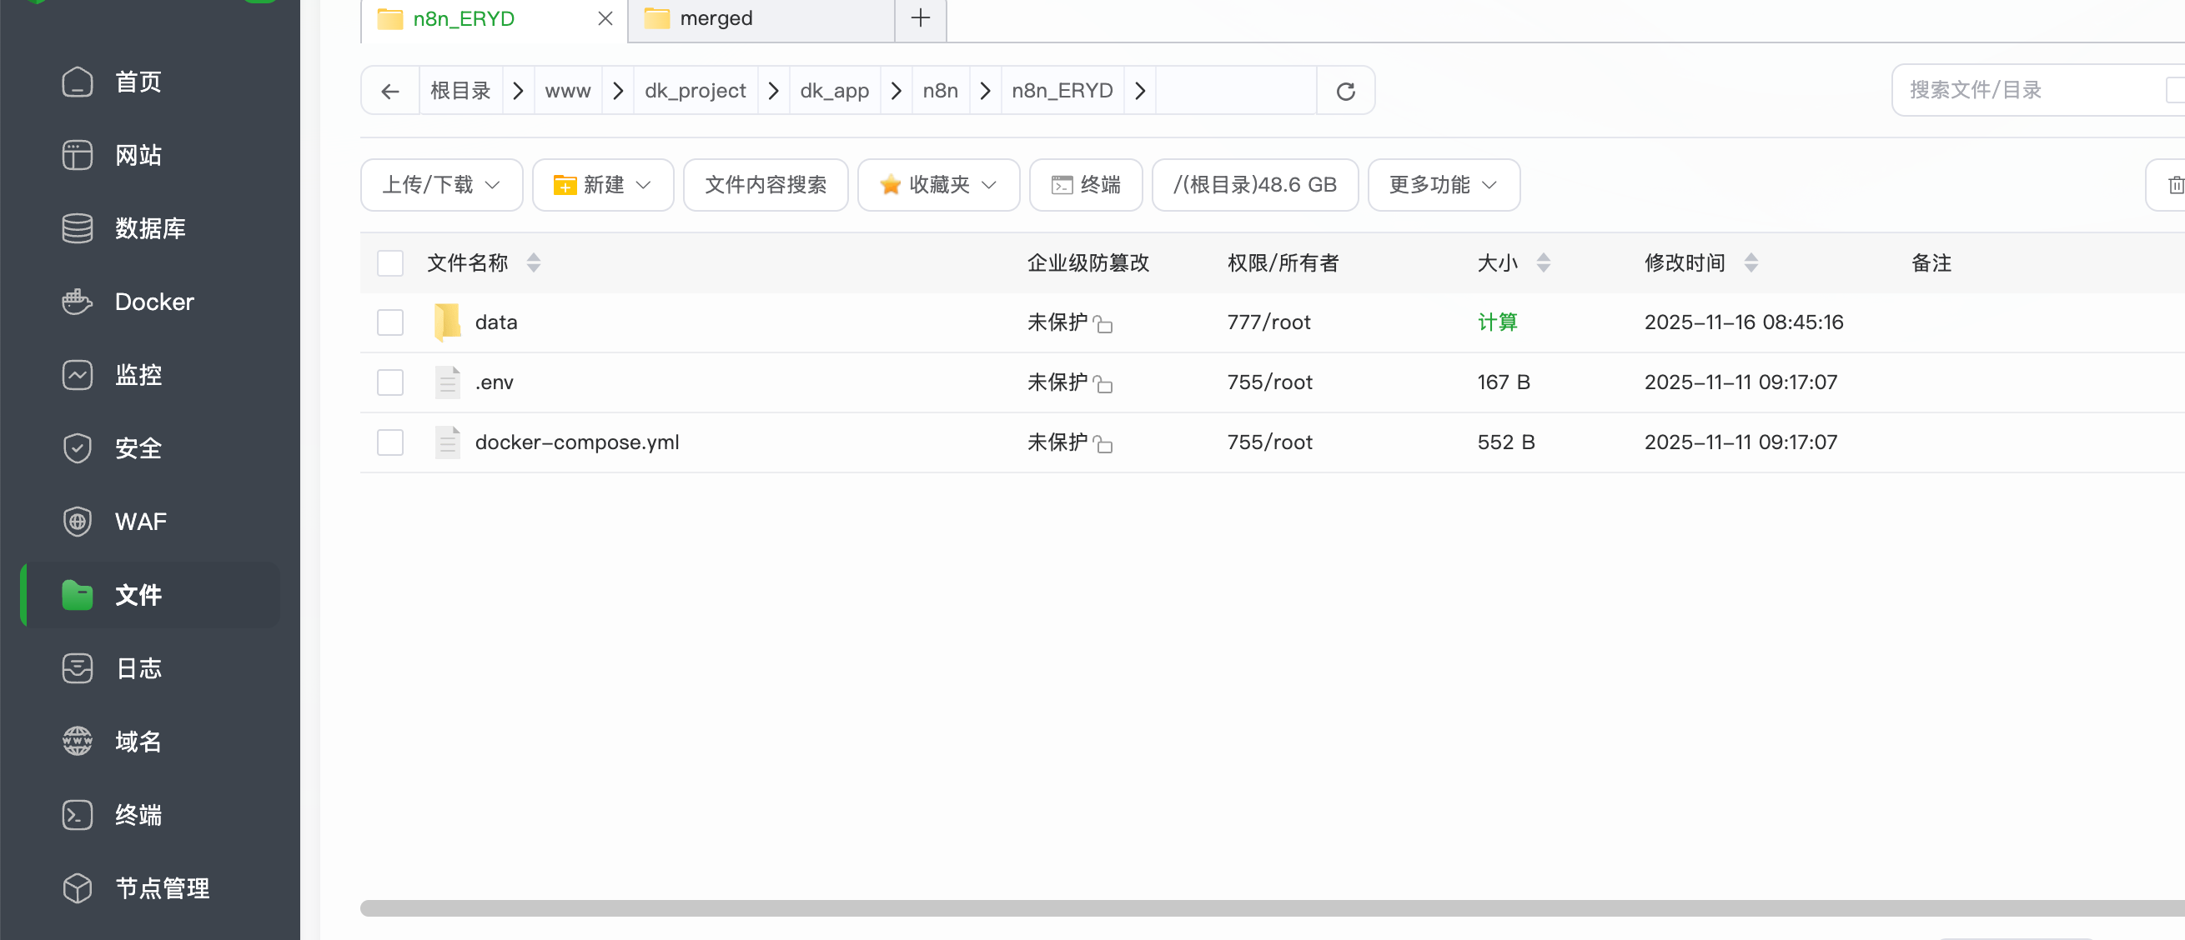The height and width of the screenshot is (940, 2185).
Task: Go to dk_project in the breadcrumb path
Action: pyautogui.click(x=695, y=91)
